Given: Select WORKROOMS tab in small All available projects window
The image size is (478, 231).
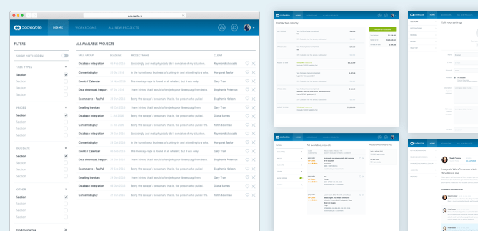Looking at the screenshot, I should pos(311,137).
